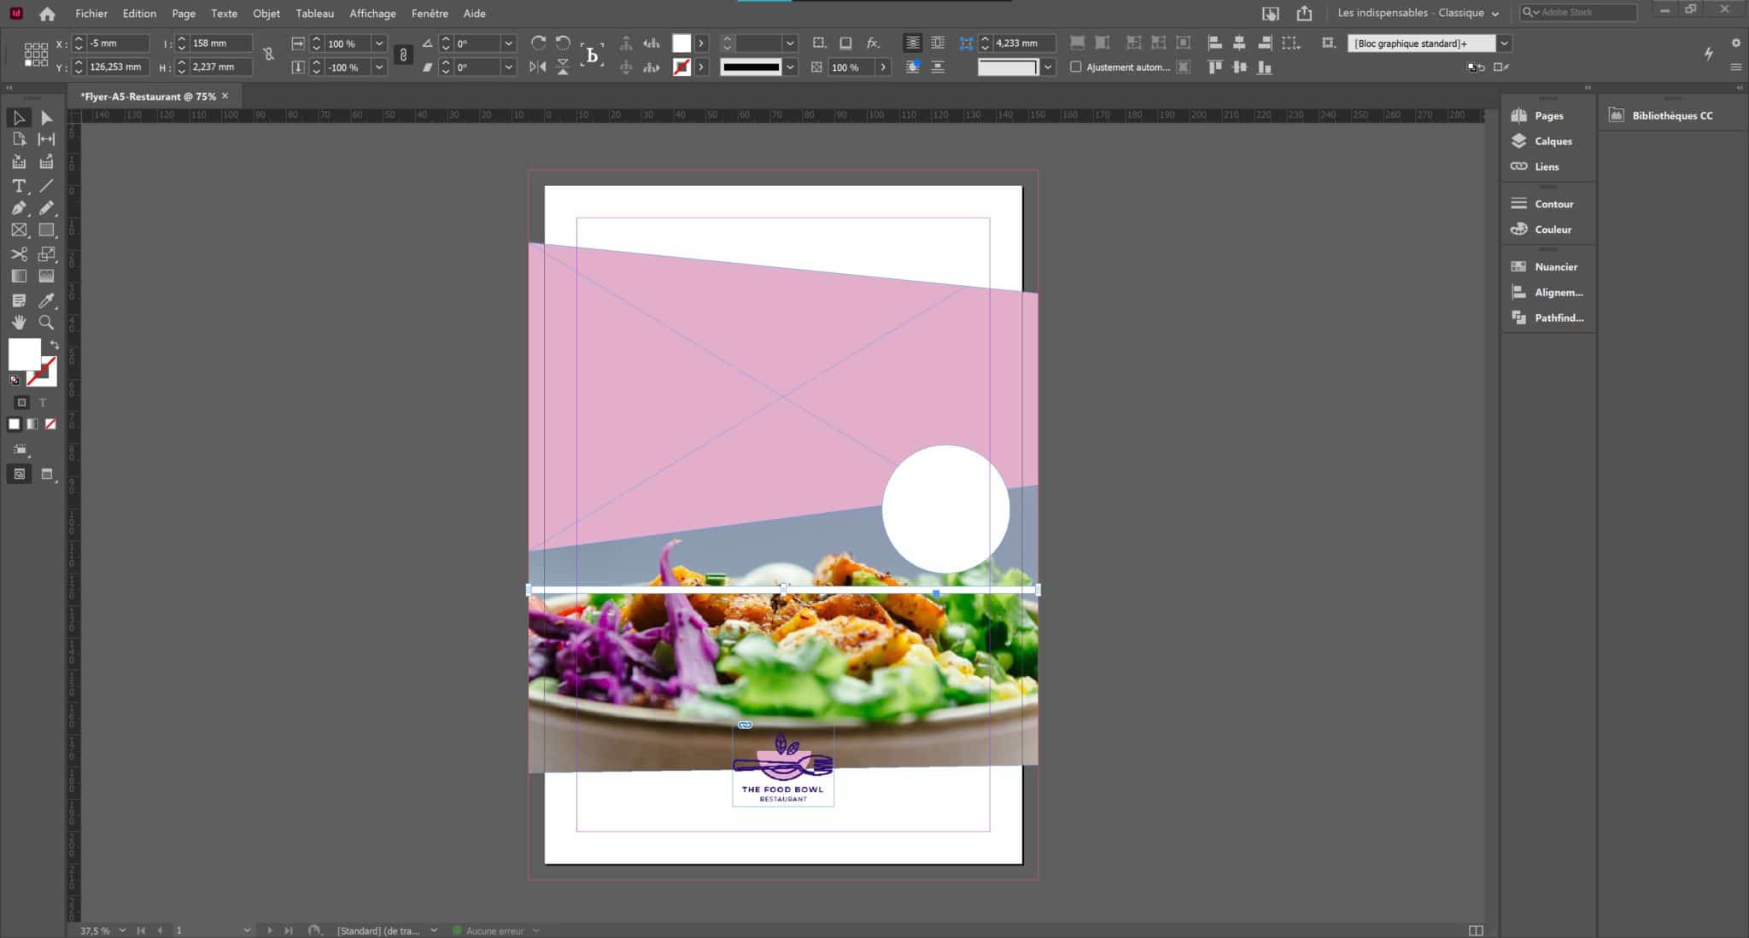Toggle the constrain proportions link for scaling

pos(403,54)
